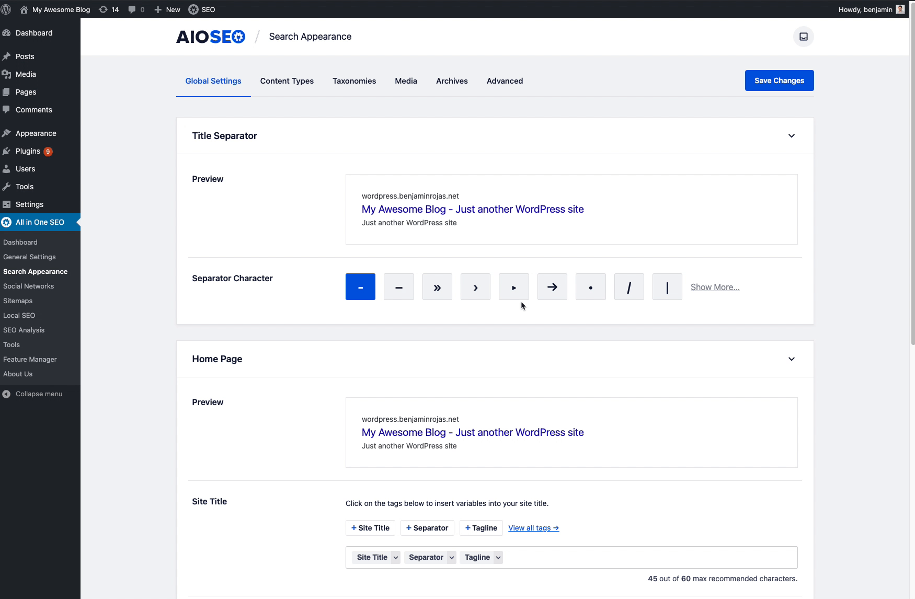Click the AIOSEO logo
Image resolution: width=915 pixels, height=599 pixels.
[211, 37]
